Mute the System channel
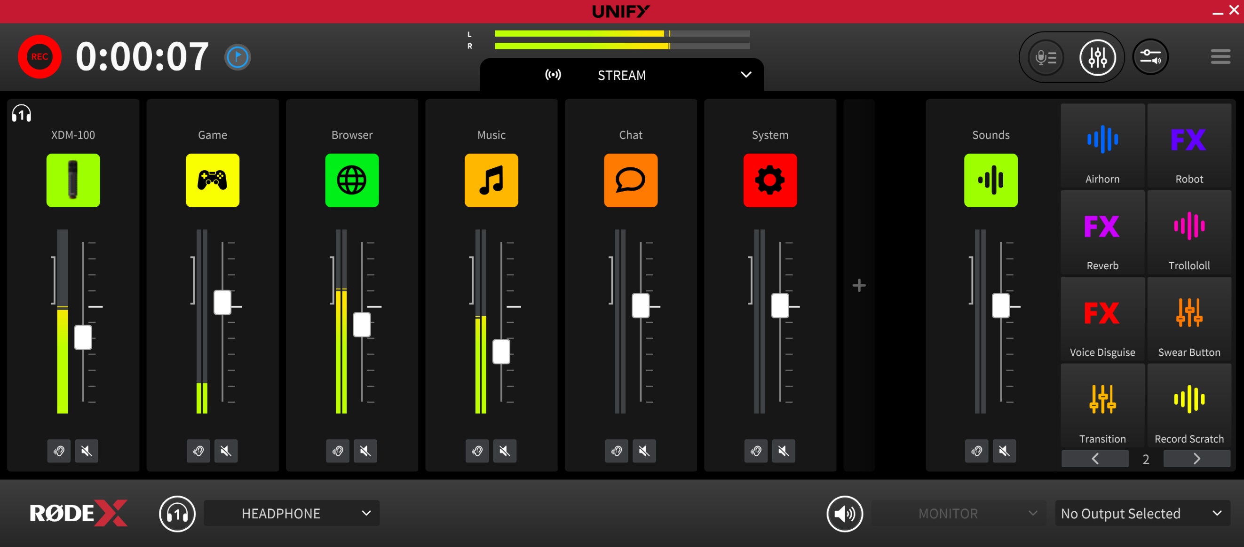The width and height of the screenshot is (1244, 547). tap(783, 451)
